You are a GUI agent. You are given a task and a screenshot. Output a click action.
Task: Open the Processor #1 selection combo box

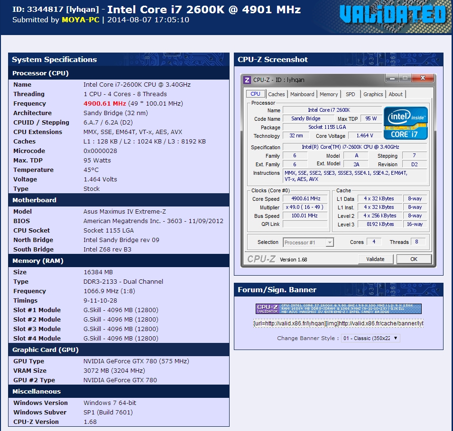point(308,242)
